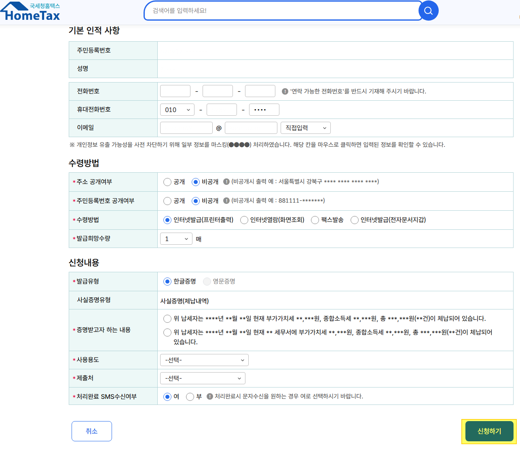Select 비공개 for 주소 공개여부

[195, 182]
